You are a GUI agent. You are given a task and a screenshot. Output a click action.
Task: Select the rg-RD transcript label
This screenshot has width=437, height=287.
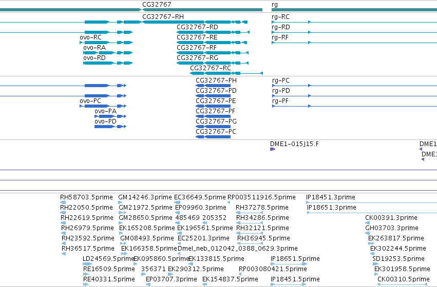pyautogui.click(x=281, y=27)
